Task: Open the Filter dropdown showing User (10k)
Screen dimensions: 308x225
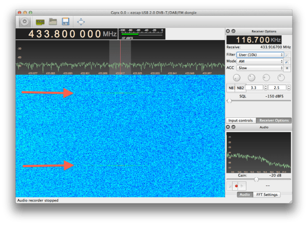Action: coord(260,54)
